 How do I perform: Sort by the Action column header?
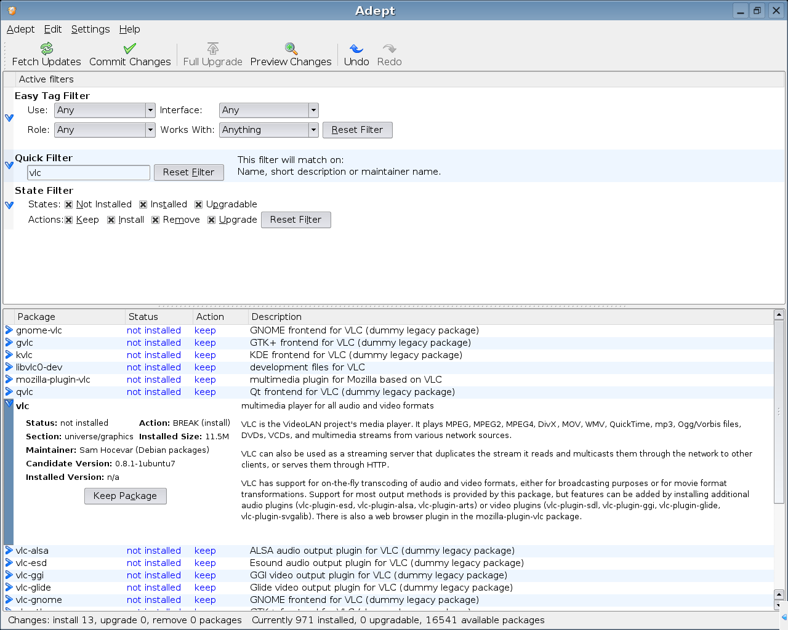pyautogui.click(x=220, y=317)
